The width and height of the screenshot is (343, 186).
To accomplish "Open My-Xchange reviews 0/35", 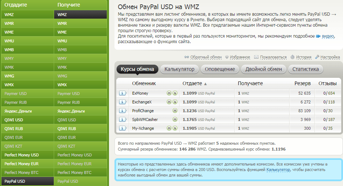I will pos(328,128).
